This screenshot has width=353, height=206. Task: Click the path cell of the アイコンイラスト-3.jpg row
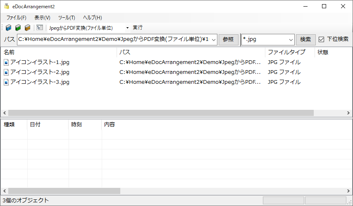tap(190, 82)
